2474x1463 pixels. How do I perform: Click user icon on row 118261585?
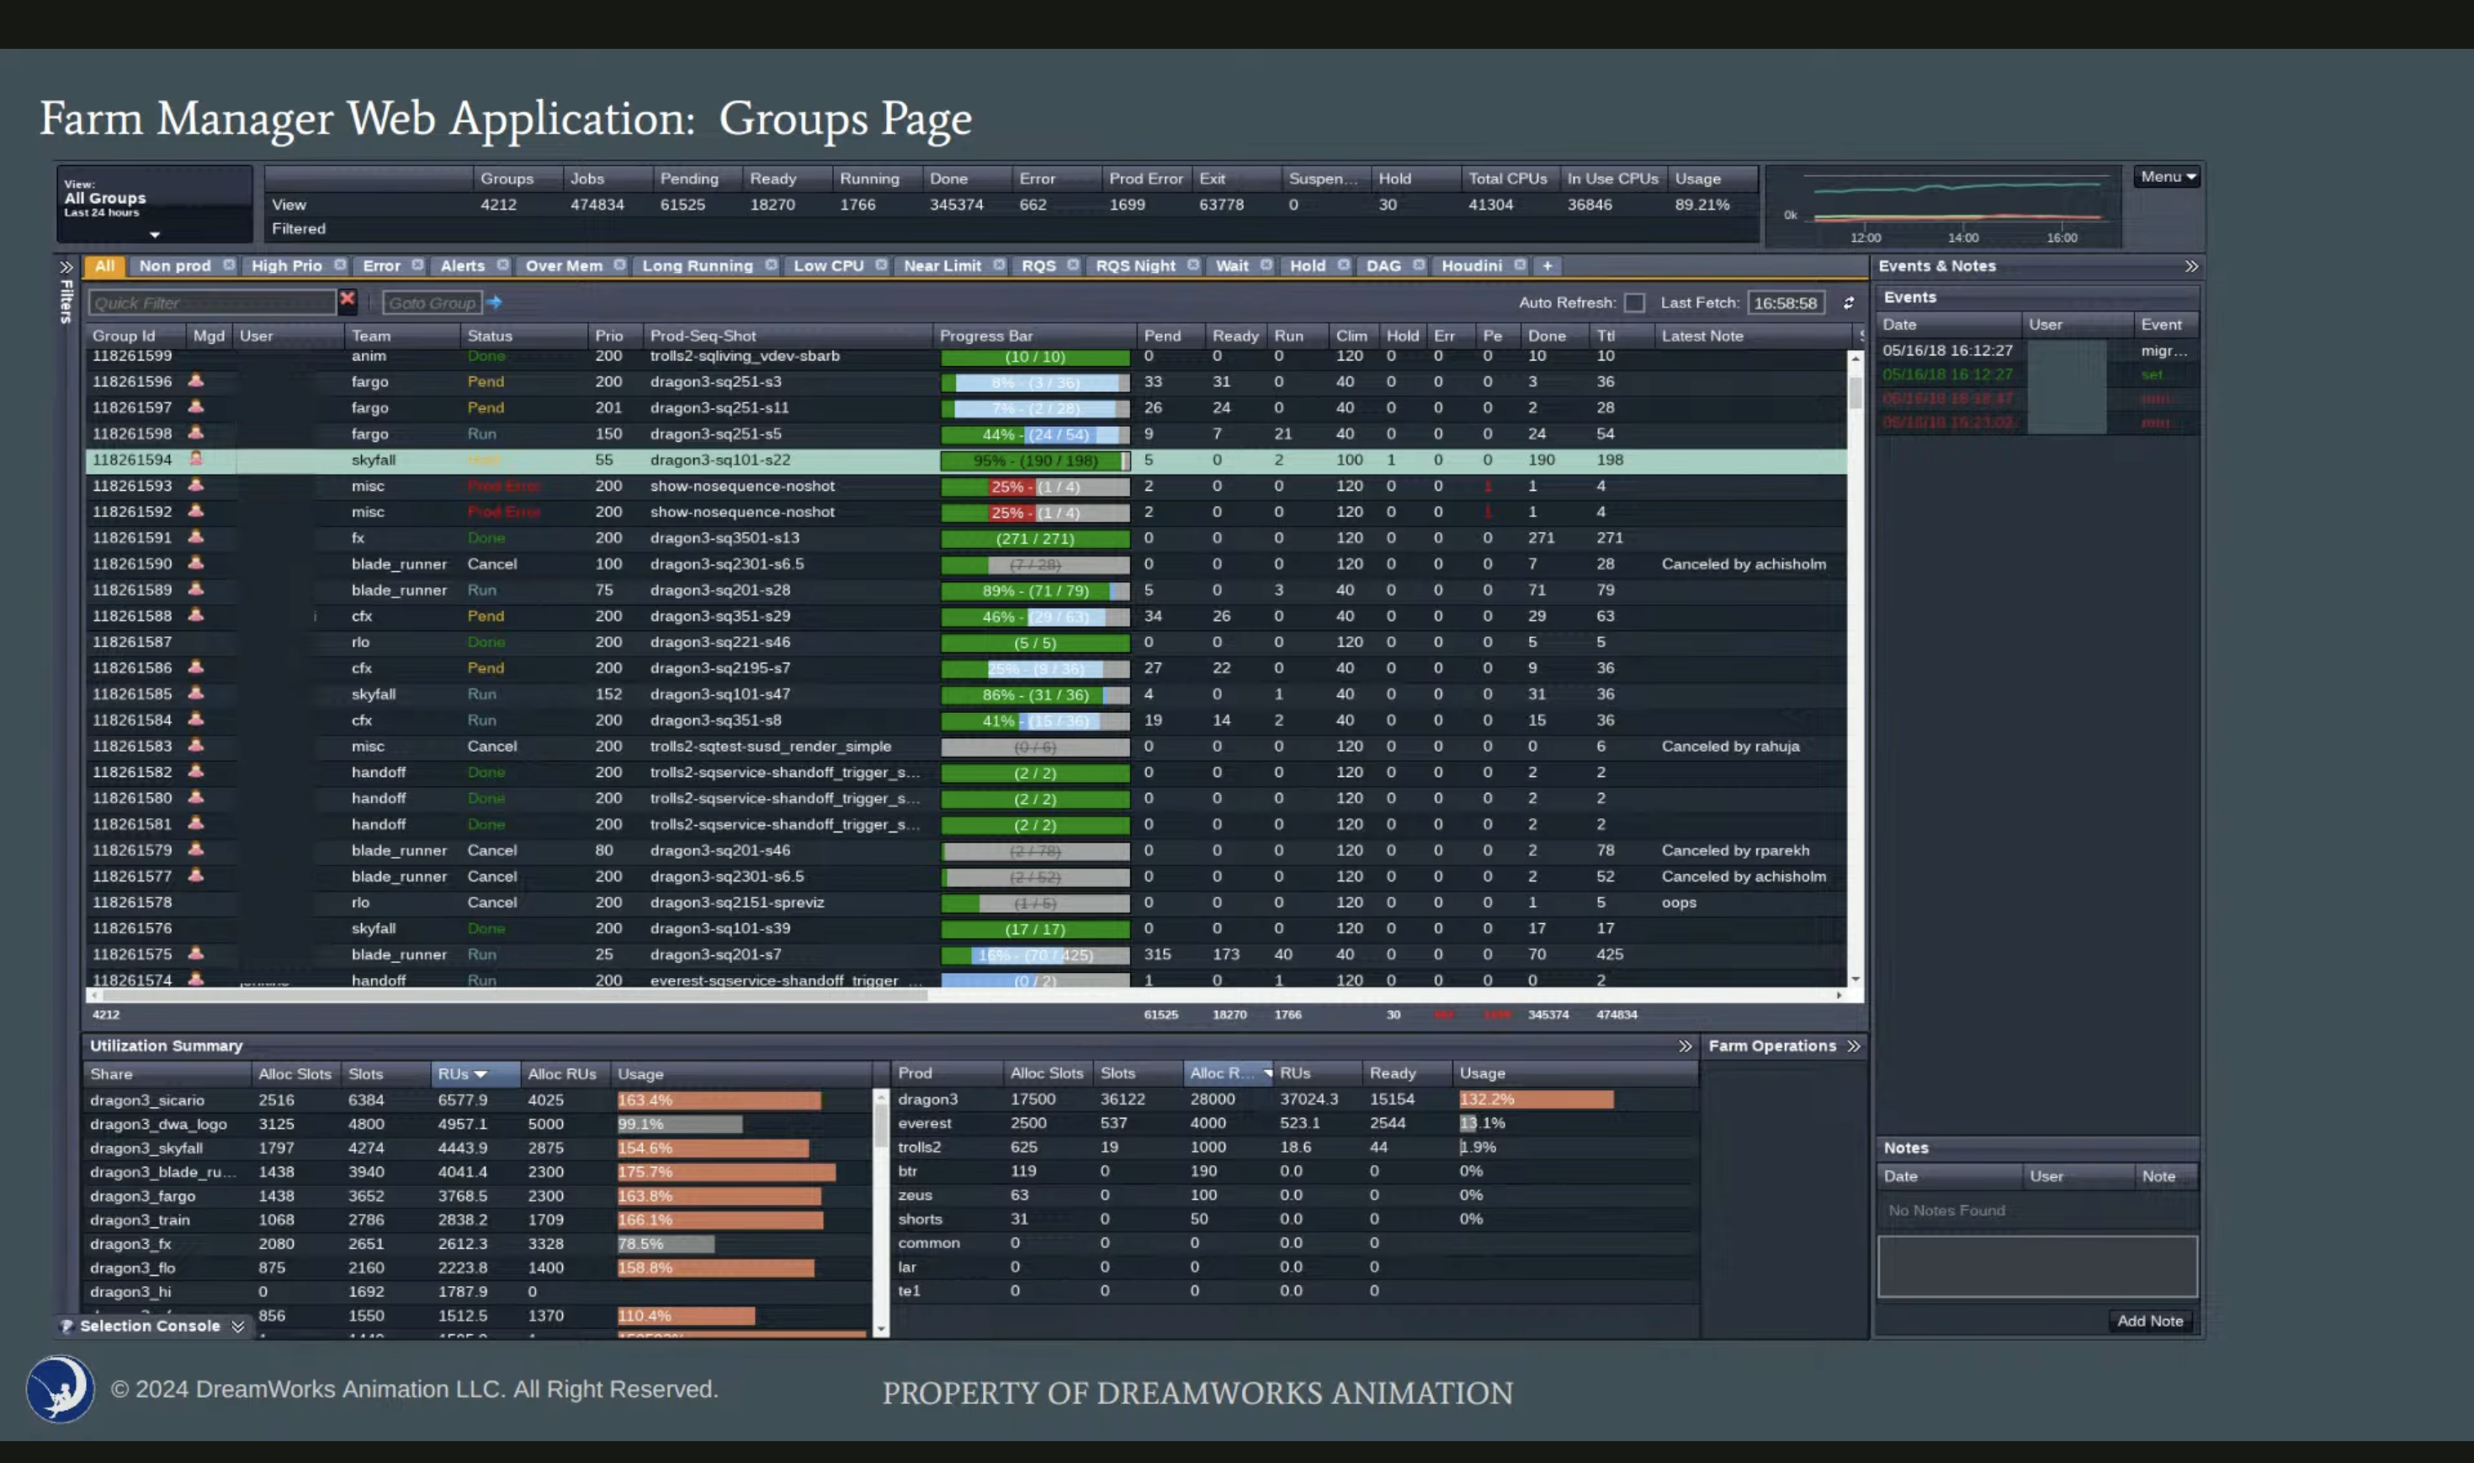196,693
